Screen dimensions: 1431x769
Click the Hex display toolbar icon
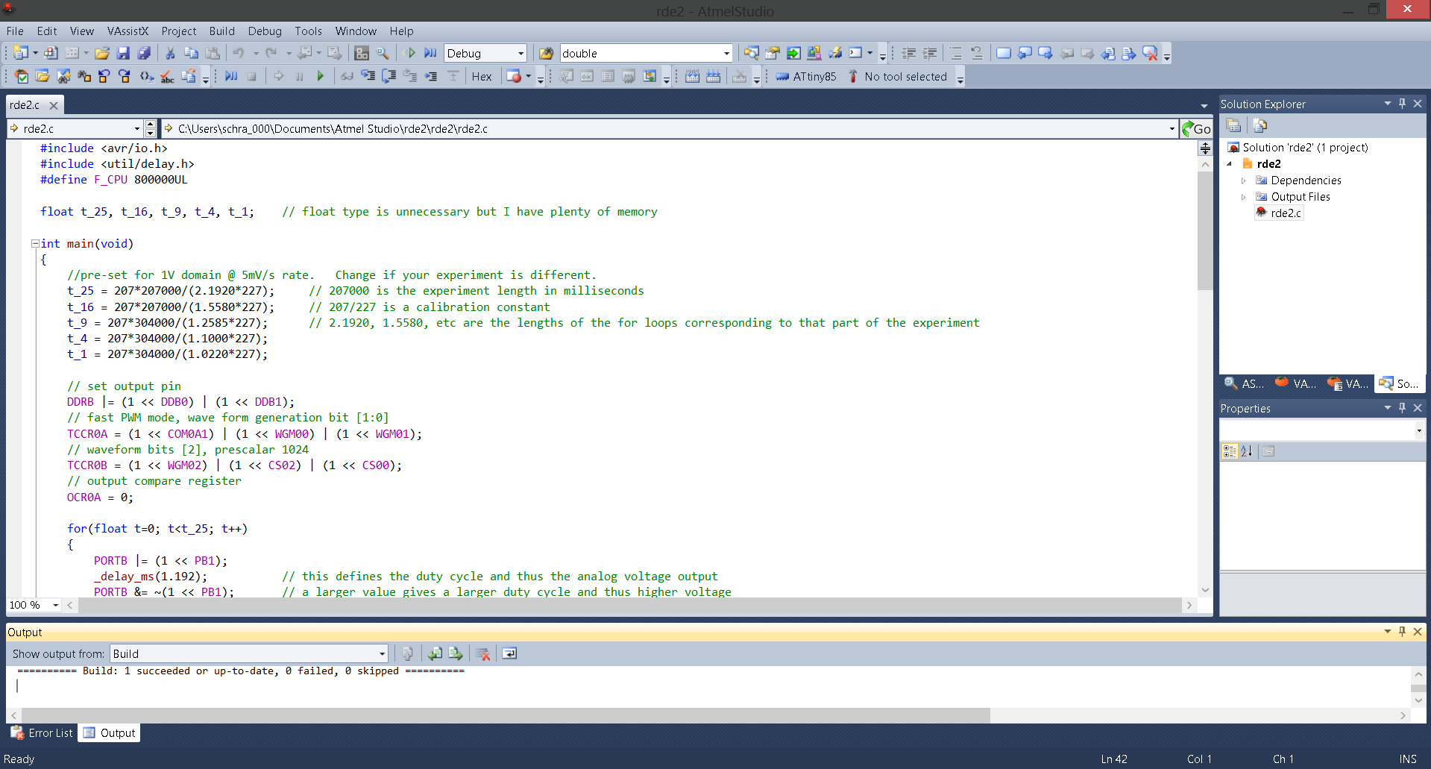click(x=482, y=76)
